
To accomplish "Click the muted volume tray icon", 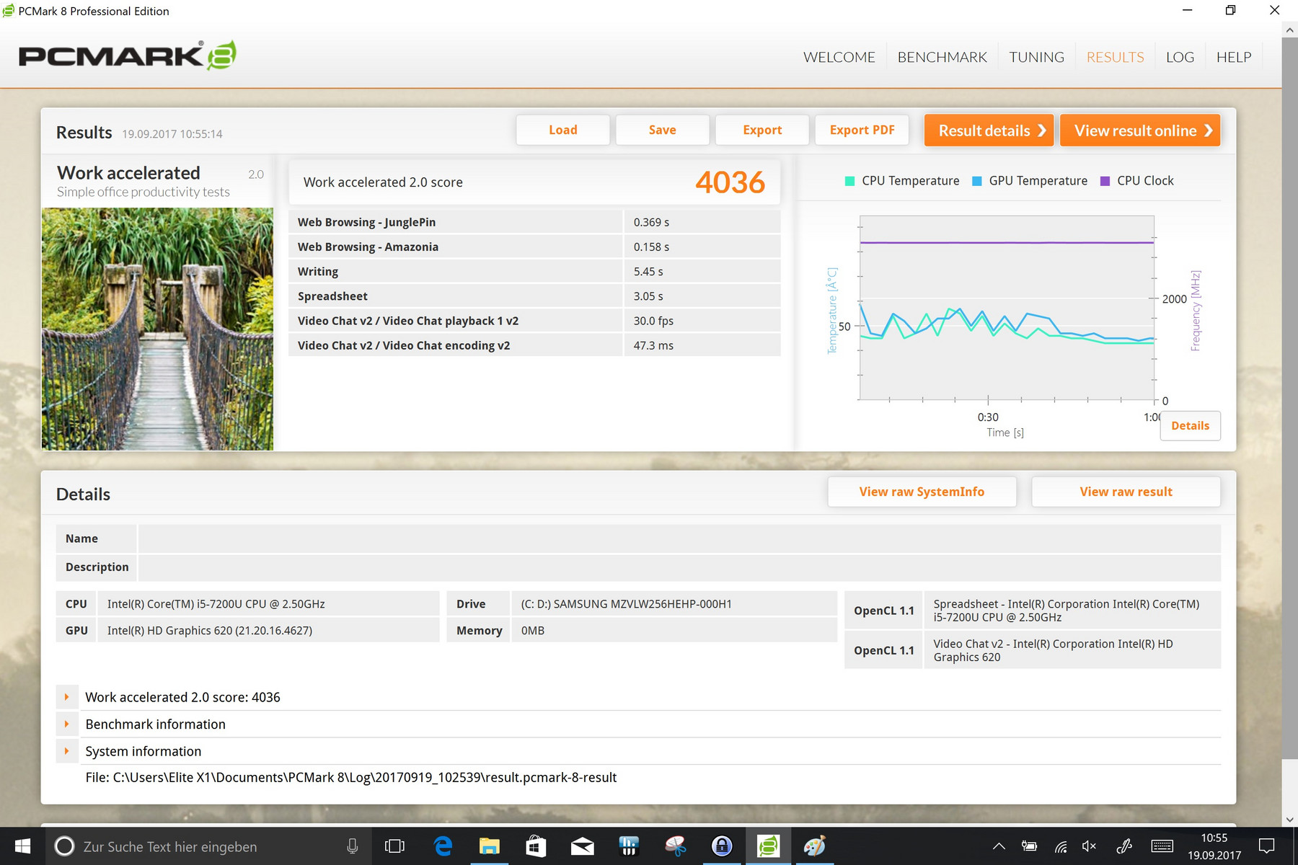I will pyautogui.click(x=1089, y=846).
